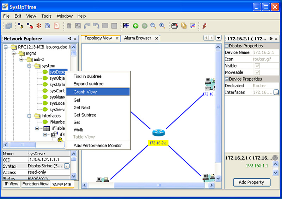Click the dotted-border gray square icon

pyautogui.click(x=105, y=26)
